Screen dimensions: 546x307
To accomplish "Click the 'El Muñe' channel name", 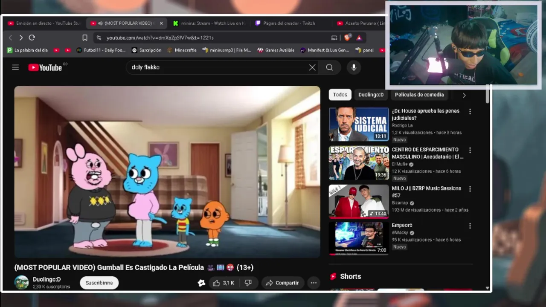I will pos(400,164).
